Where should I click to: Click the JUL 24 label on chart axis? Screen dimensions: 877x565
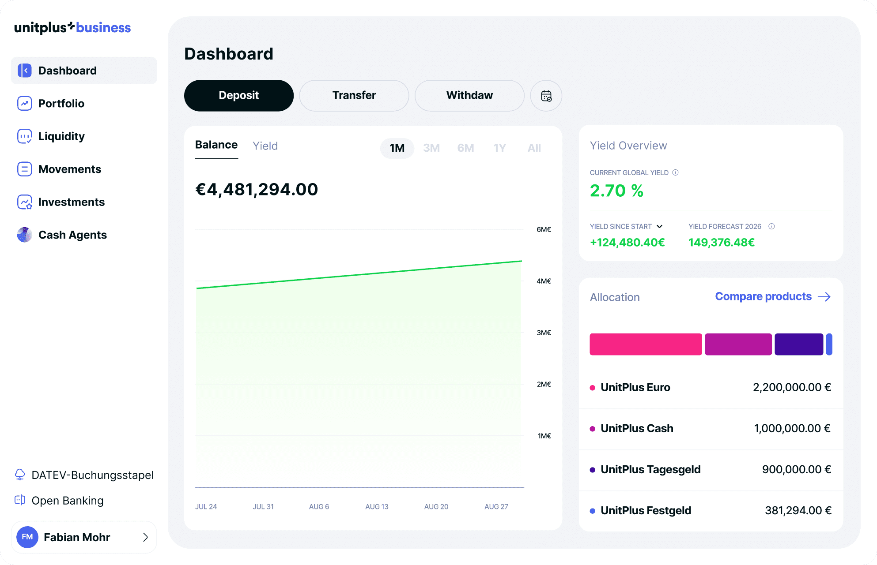pos(206,507)
